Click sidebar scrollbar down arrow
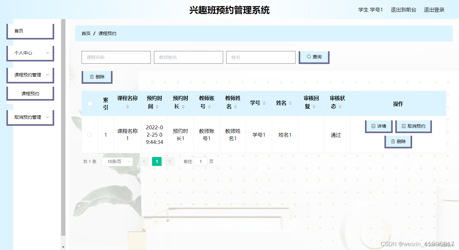 pos(63,247)
